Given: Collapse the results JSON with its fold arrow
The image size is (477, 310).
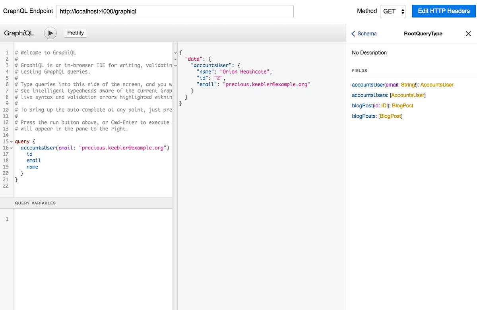Looking at the screenshot, I should click(175, 52).
